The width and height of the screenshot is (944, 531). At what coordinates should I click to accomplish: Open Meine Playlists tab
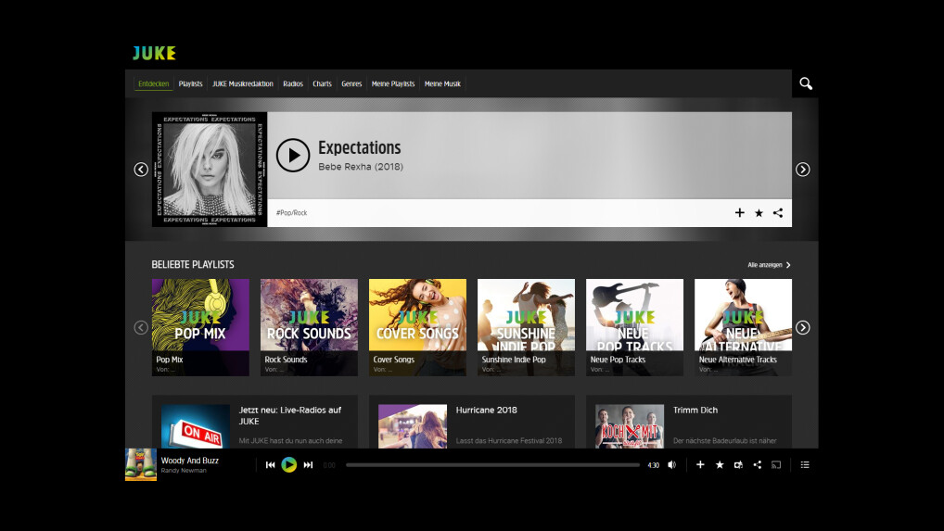[393, 84]
